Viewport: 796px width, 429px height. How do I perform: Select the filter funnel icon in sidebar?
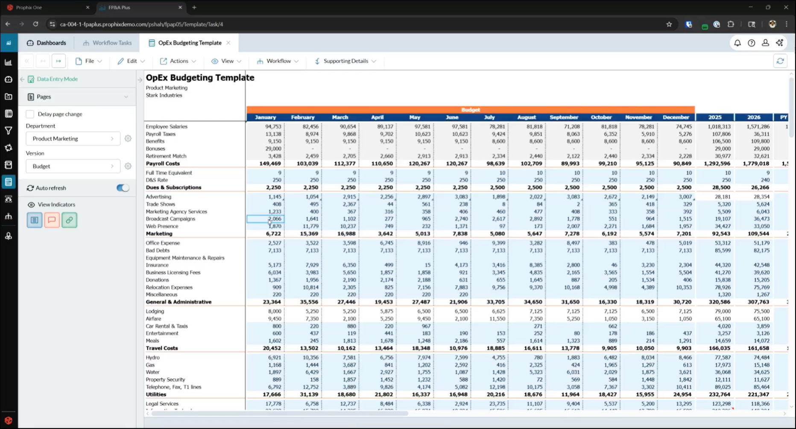coord(9,131)
